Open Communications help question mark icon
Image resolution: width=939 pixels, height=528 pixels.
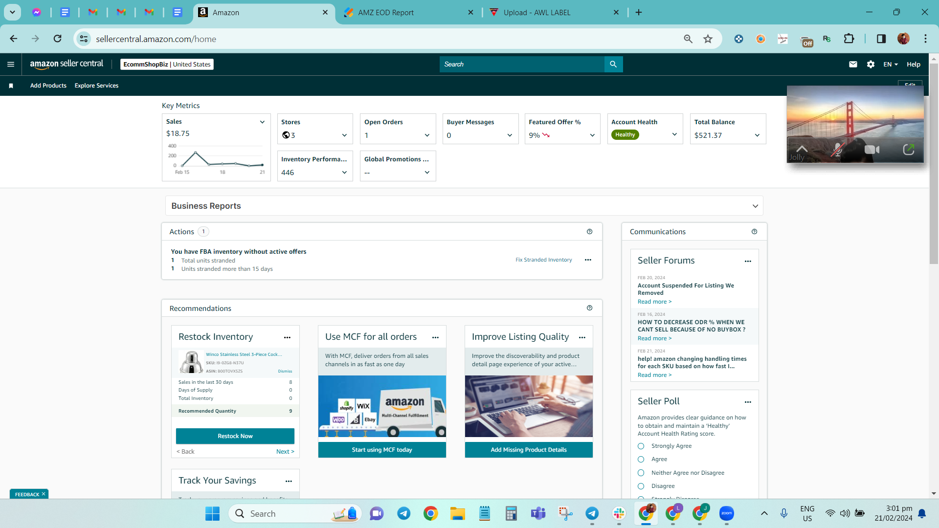pyautogui.click(x=754, y=232)
